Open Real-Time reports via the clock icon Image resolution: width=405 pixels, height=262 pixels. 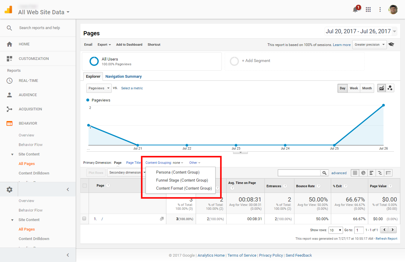9,81
